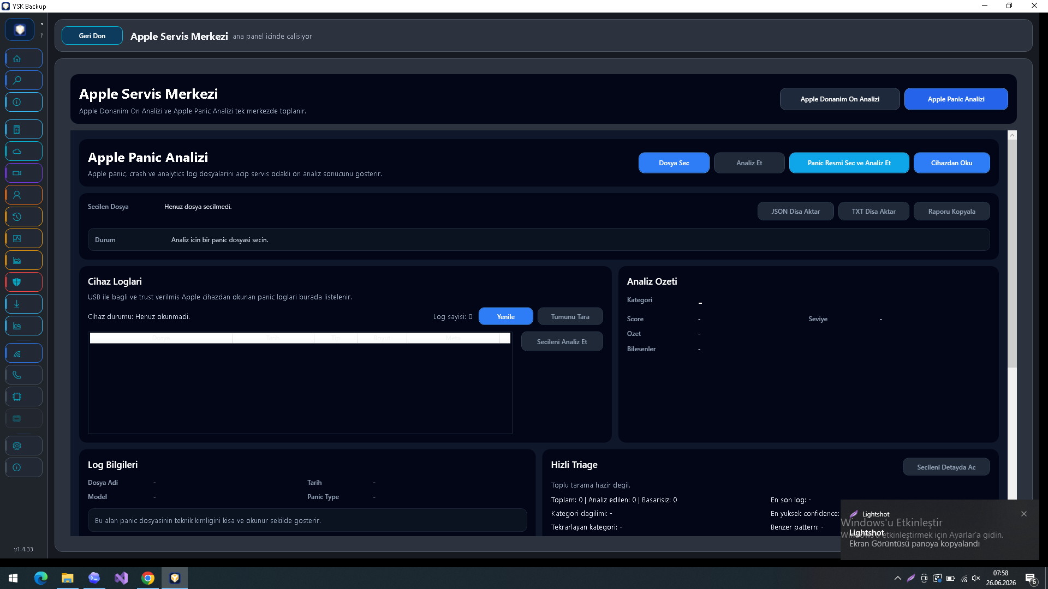
Task: Open the user profile sidebar icon
Action: click(23, 195)
